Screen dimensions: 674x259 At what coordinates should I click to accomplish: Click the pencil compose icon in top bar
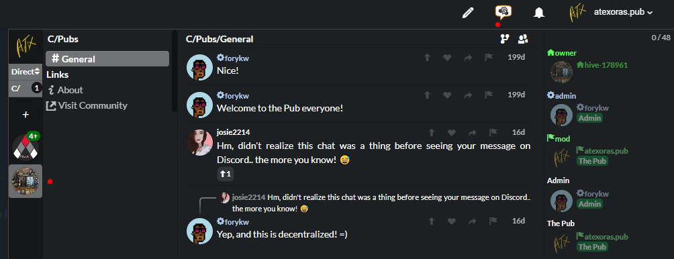468,13
